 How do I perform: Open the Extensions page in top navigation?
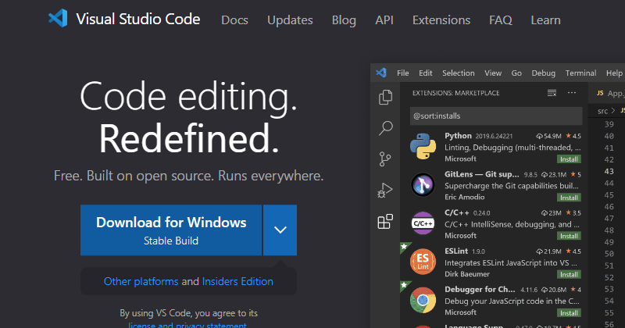(x=441, y=20)
